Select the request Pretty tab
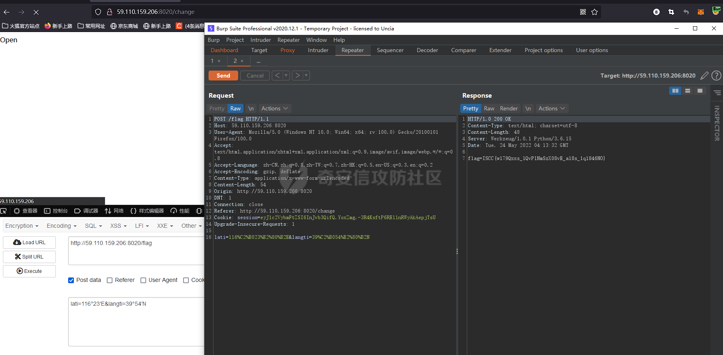Screen dimensions: 723x355 click(x=217, y=108)
